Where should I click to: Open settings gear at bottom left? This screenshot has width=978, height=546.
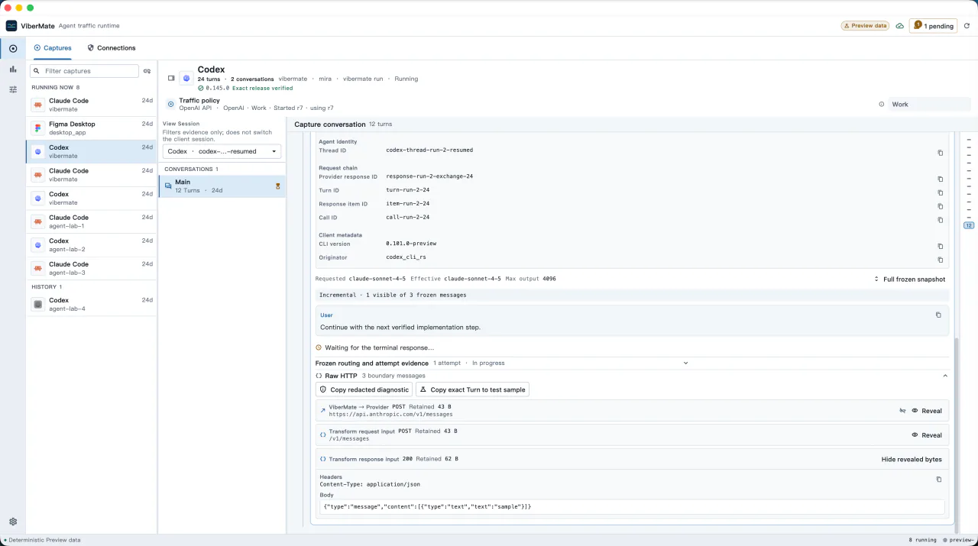pos(13,522)
